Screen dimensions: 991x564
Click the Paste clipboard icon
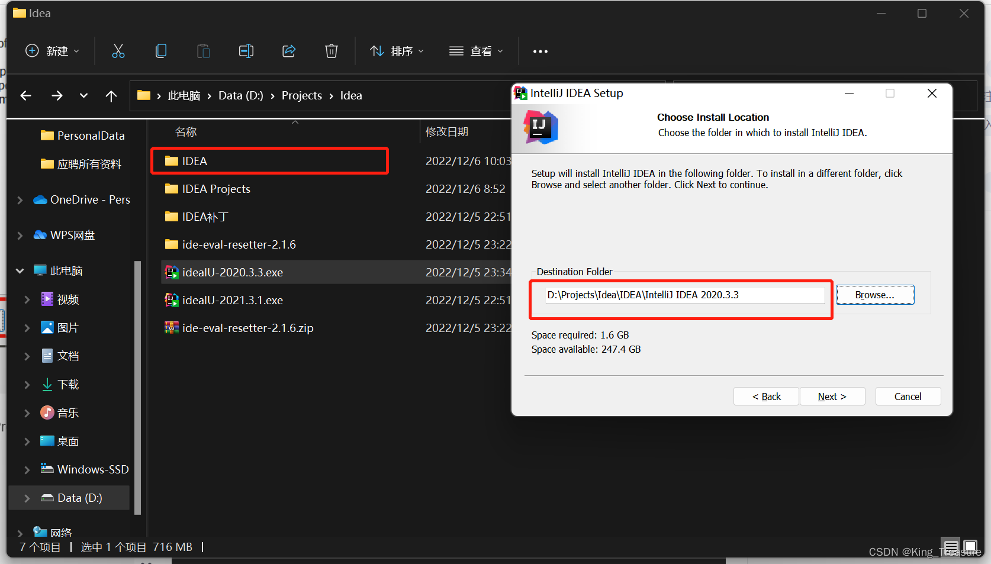point(204,51)
